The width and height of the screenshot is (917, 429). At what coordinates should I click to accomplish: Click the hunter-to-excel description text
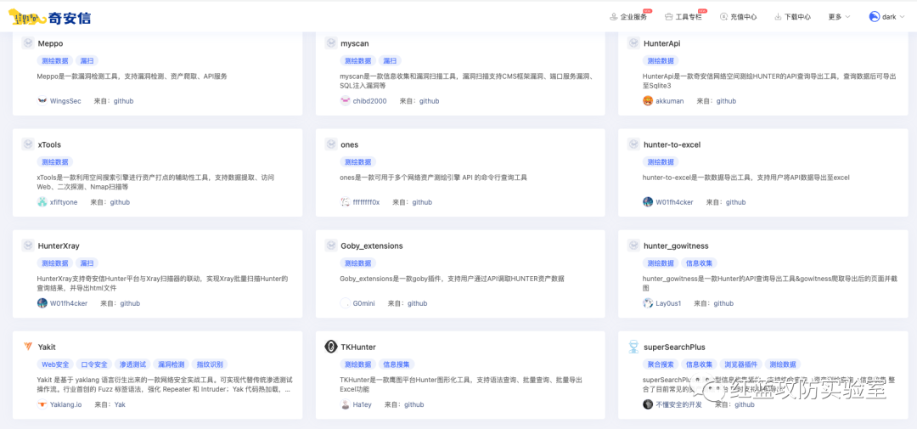pos(746,177)
